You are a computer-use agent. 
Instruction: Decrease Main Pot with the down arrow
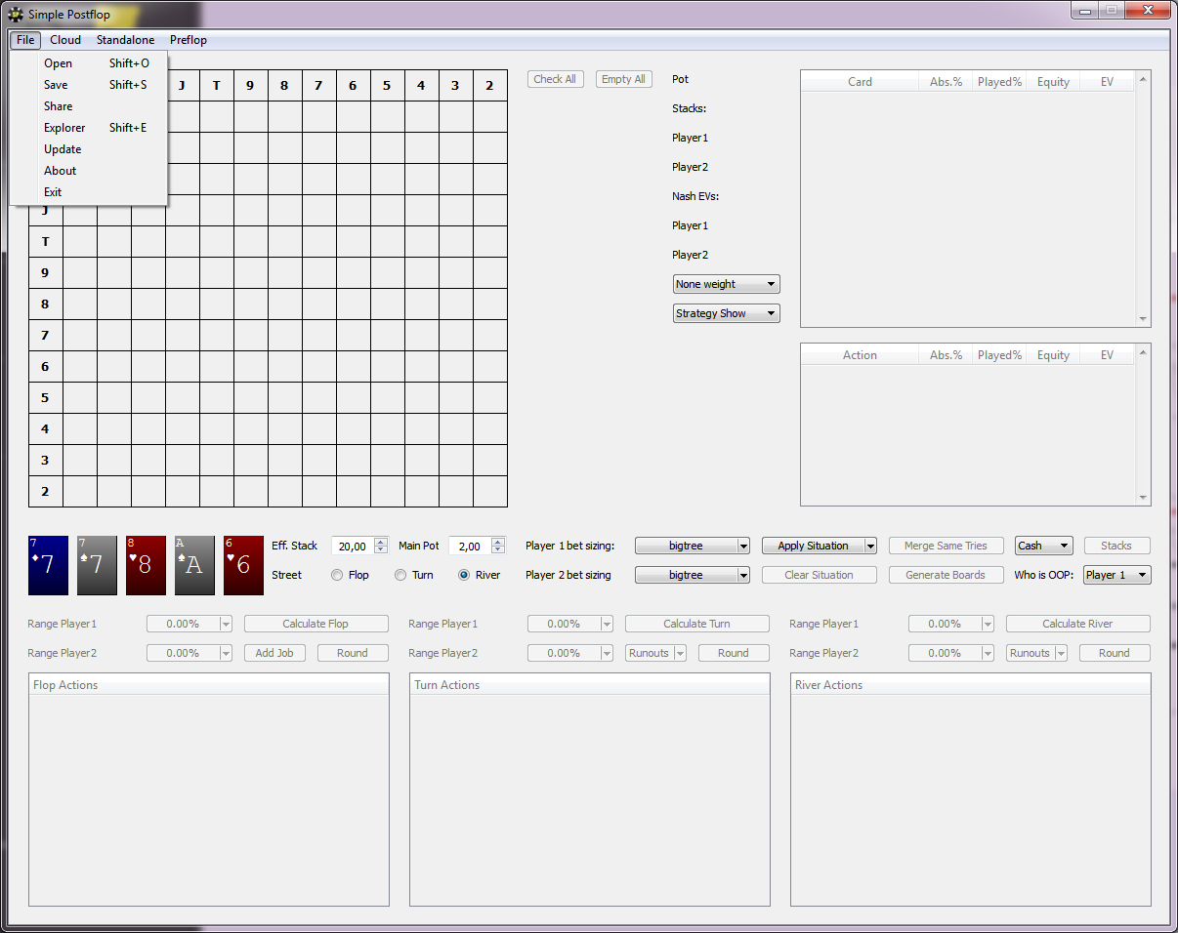[x=498, y=550]
